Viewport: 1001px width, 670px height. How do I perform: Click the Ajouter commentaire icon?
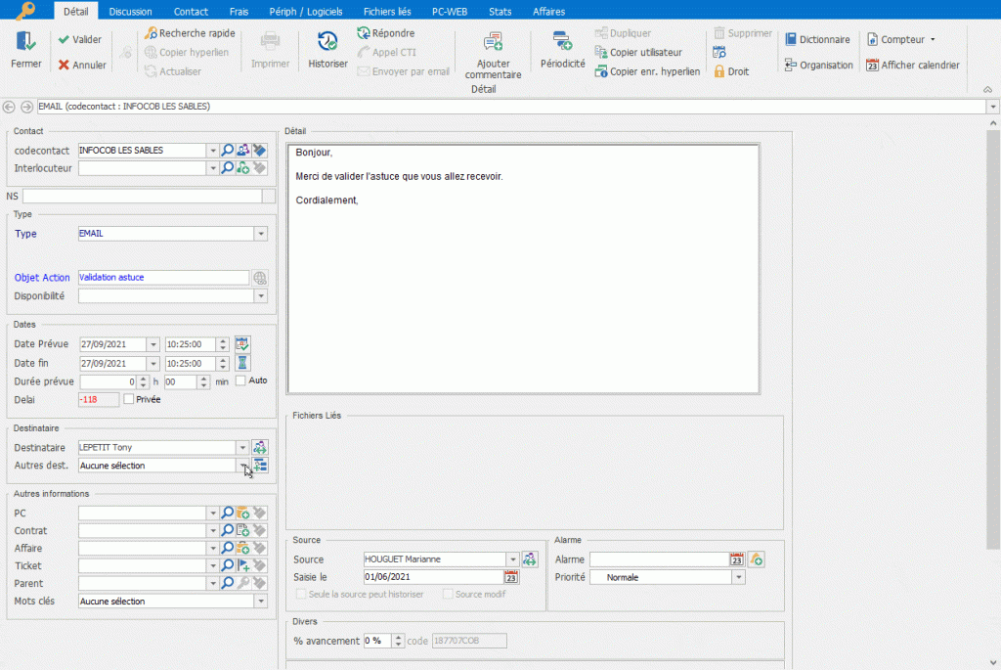coord(493,41)
